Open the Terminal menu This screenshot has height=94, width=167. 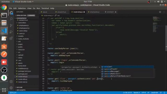click(45, 8)
